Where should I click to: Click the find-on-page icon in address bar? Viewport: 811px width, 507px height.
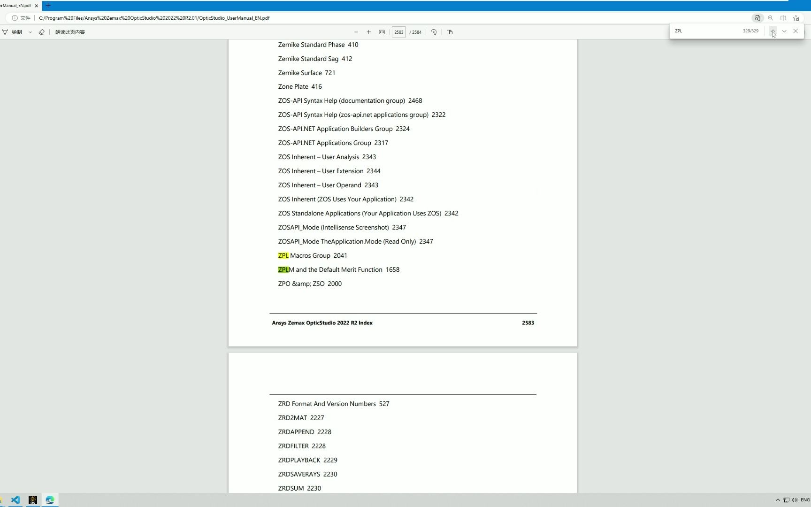click(757, 18)
